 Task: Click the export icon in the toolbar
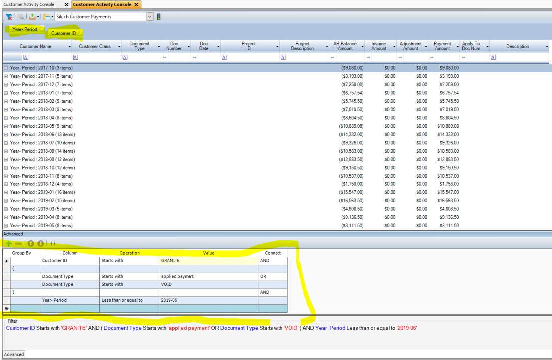(33, 17)
